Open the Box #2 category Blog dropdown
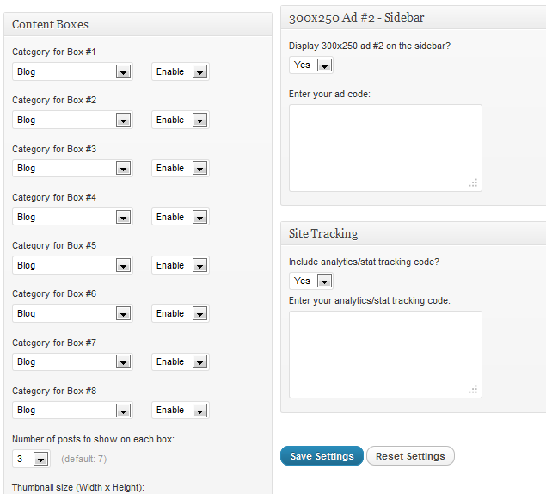 pyautogui.click(x=72, y=120)
